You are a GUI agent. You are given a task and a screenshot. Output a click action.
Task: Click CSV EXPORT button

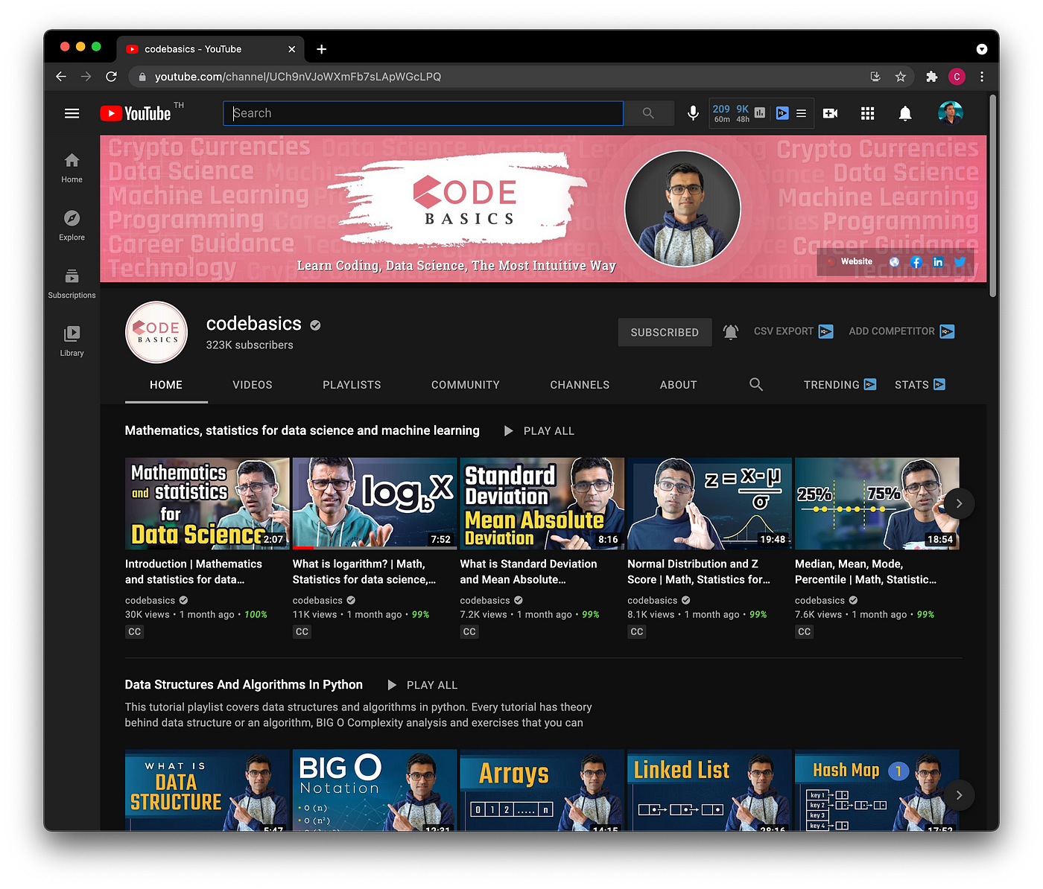[x=793, y=331]
